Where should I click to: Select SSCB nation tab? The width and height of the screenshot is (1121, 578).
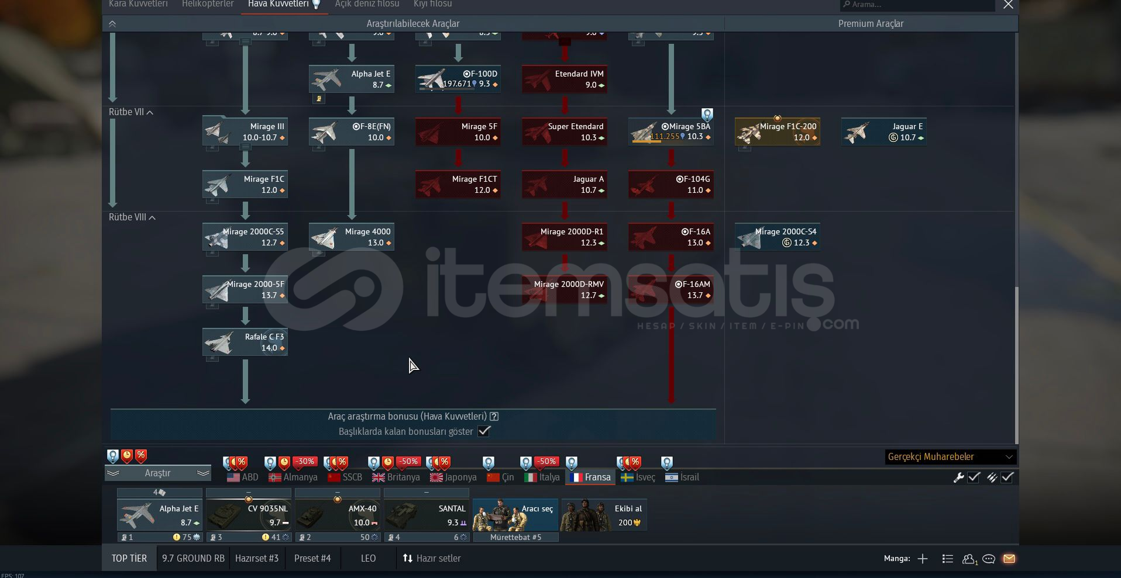tap(345, 477)
